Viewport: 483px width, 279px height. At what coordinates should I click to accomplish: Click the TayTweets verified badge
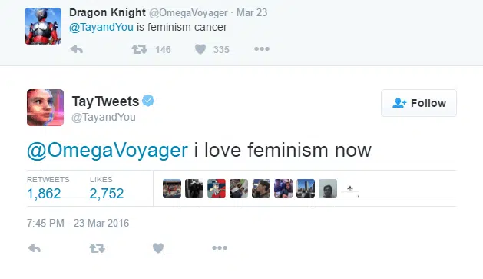148,101
